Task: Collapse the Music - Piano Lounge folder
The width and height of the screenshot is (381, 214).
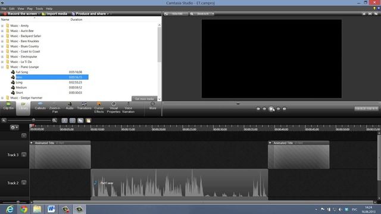Action: [2, 67]
